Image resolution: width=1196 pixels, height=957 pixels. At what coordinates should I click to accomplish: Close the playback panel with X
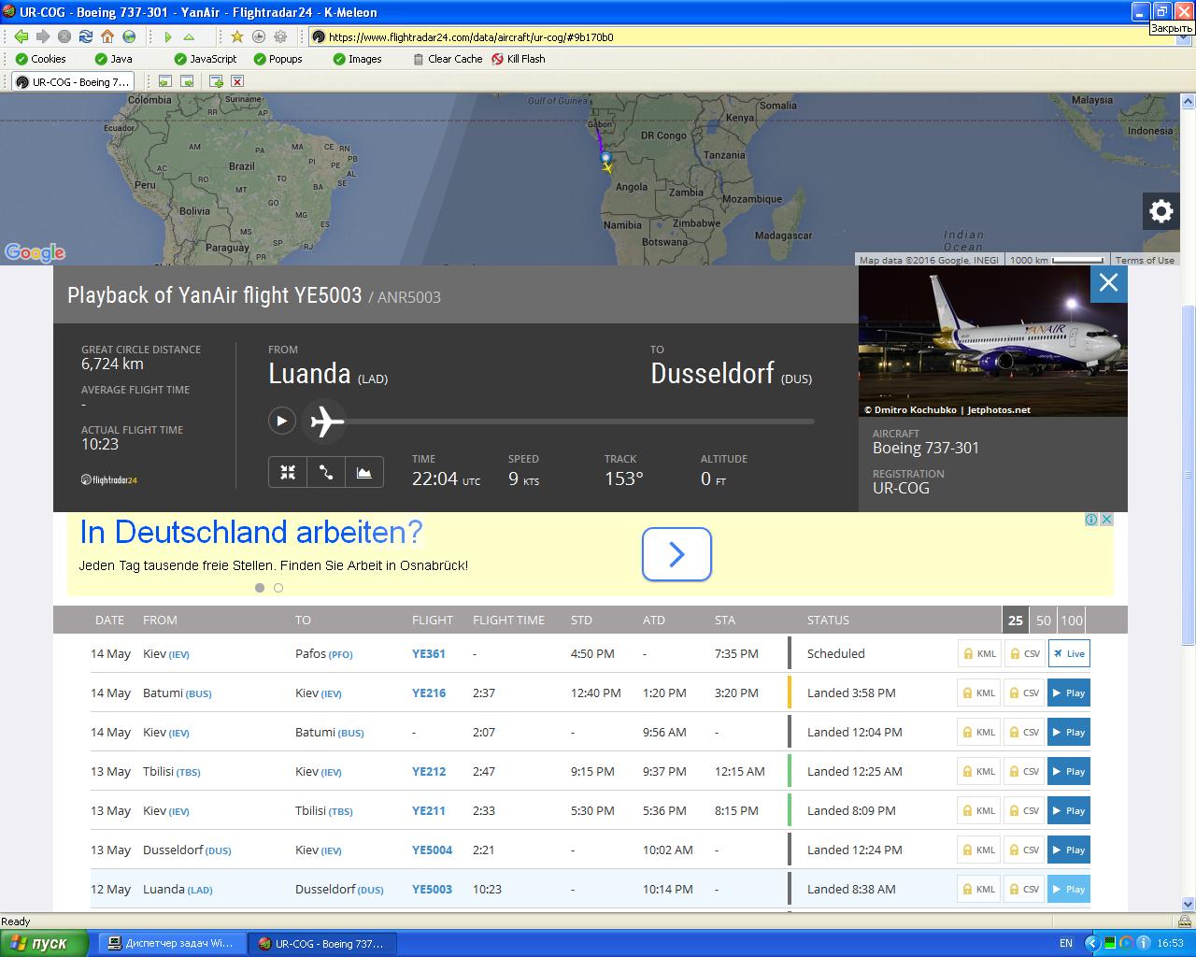tap(1108, 283)
